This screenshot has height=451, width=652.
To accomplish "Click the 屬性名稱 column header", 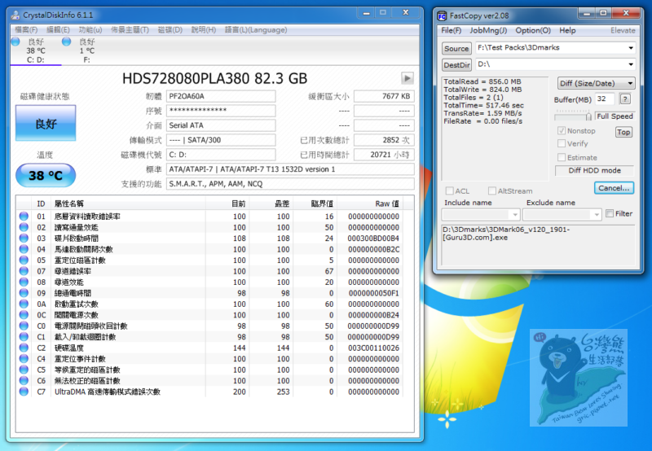I will click(x=128, y=204).
